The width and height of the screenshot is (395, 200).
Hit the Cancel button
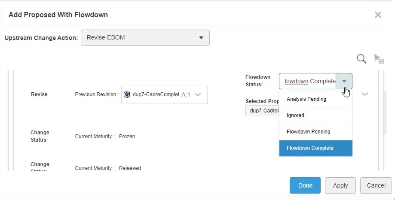[376, 185]
